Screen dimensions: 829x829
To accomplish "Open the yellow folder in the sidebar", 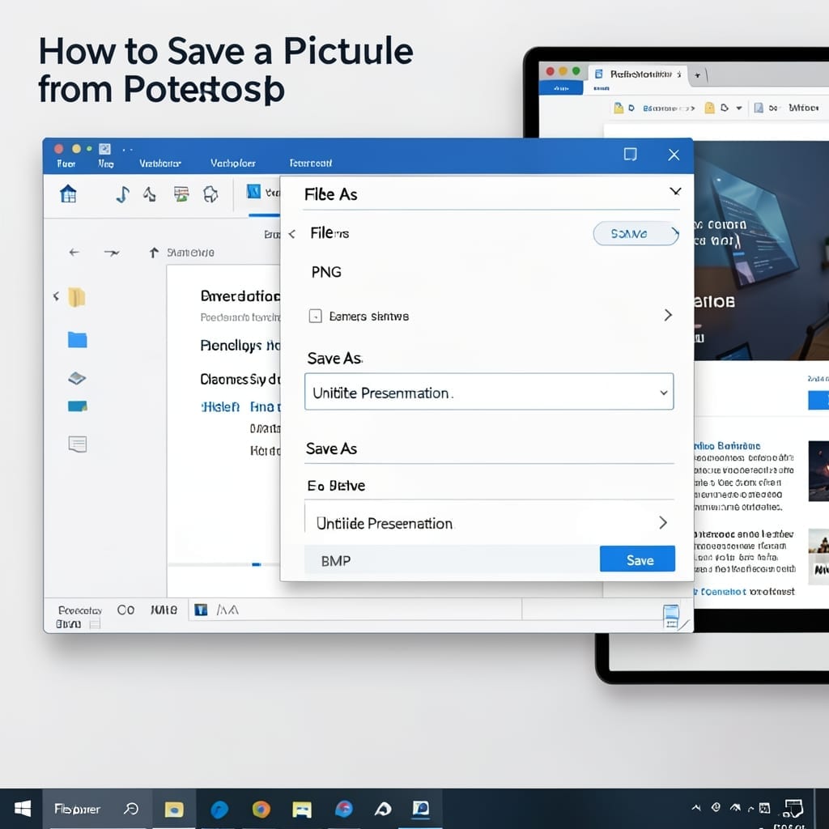I will [x=77, y=297].
